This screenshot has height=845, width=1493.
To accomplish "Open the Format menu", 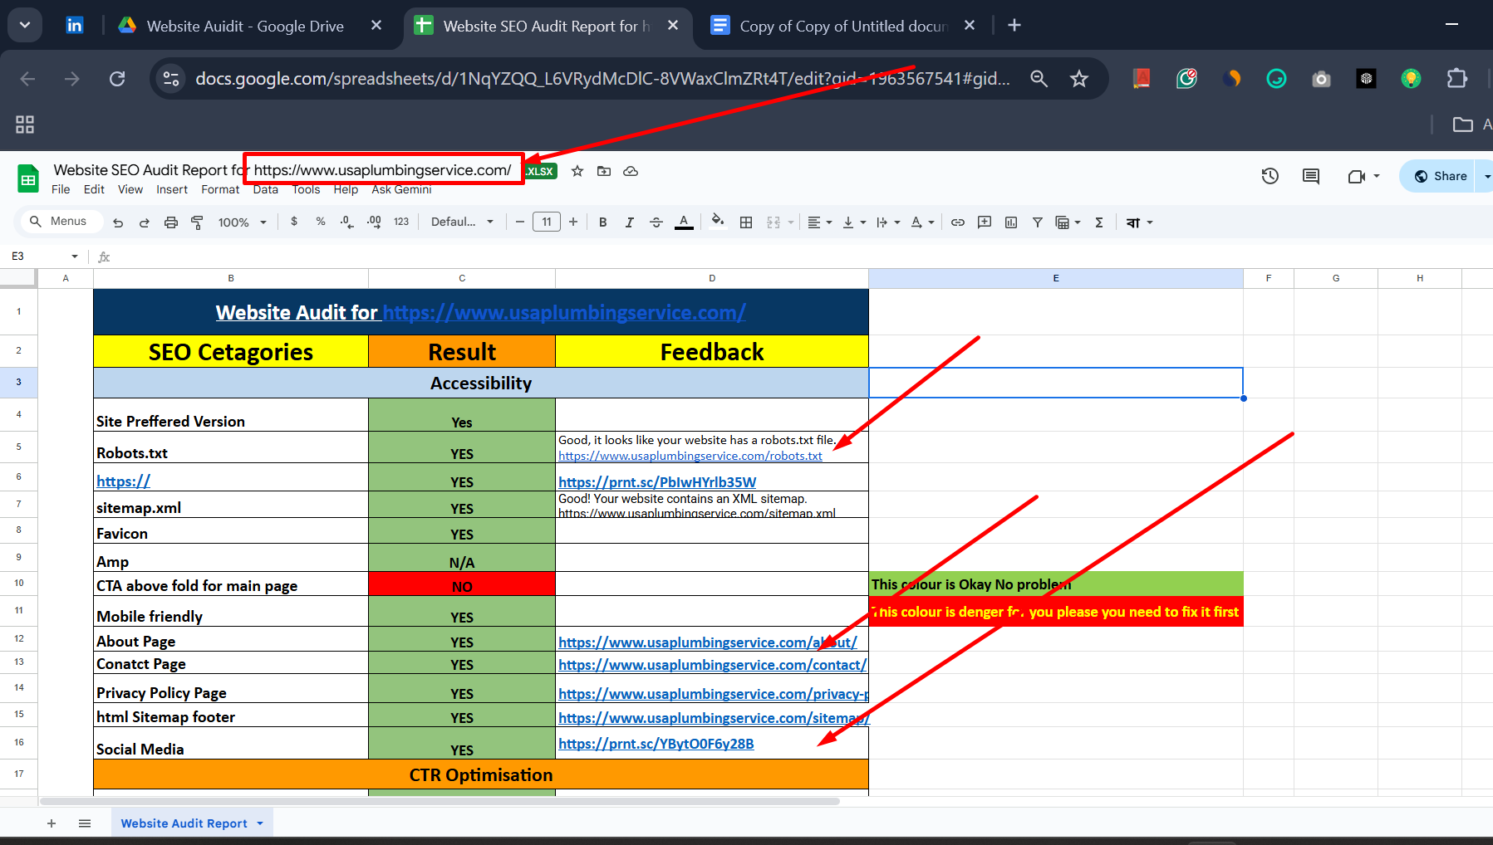I will 220,189.
